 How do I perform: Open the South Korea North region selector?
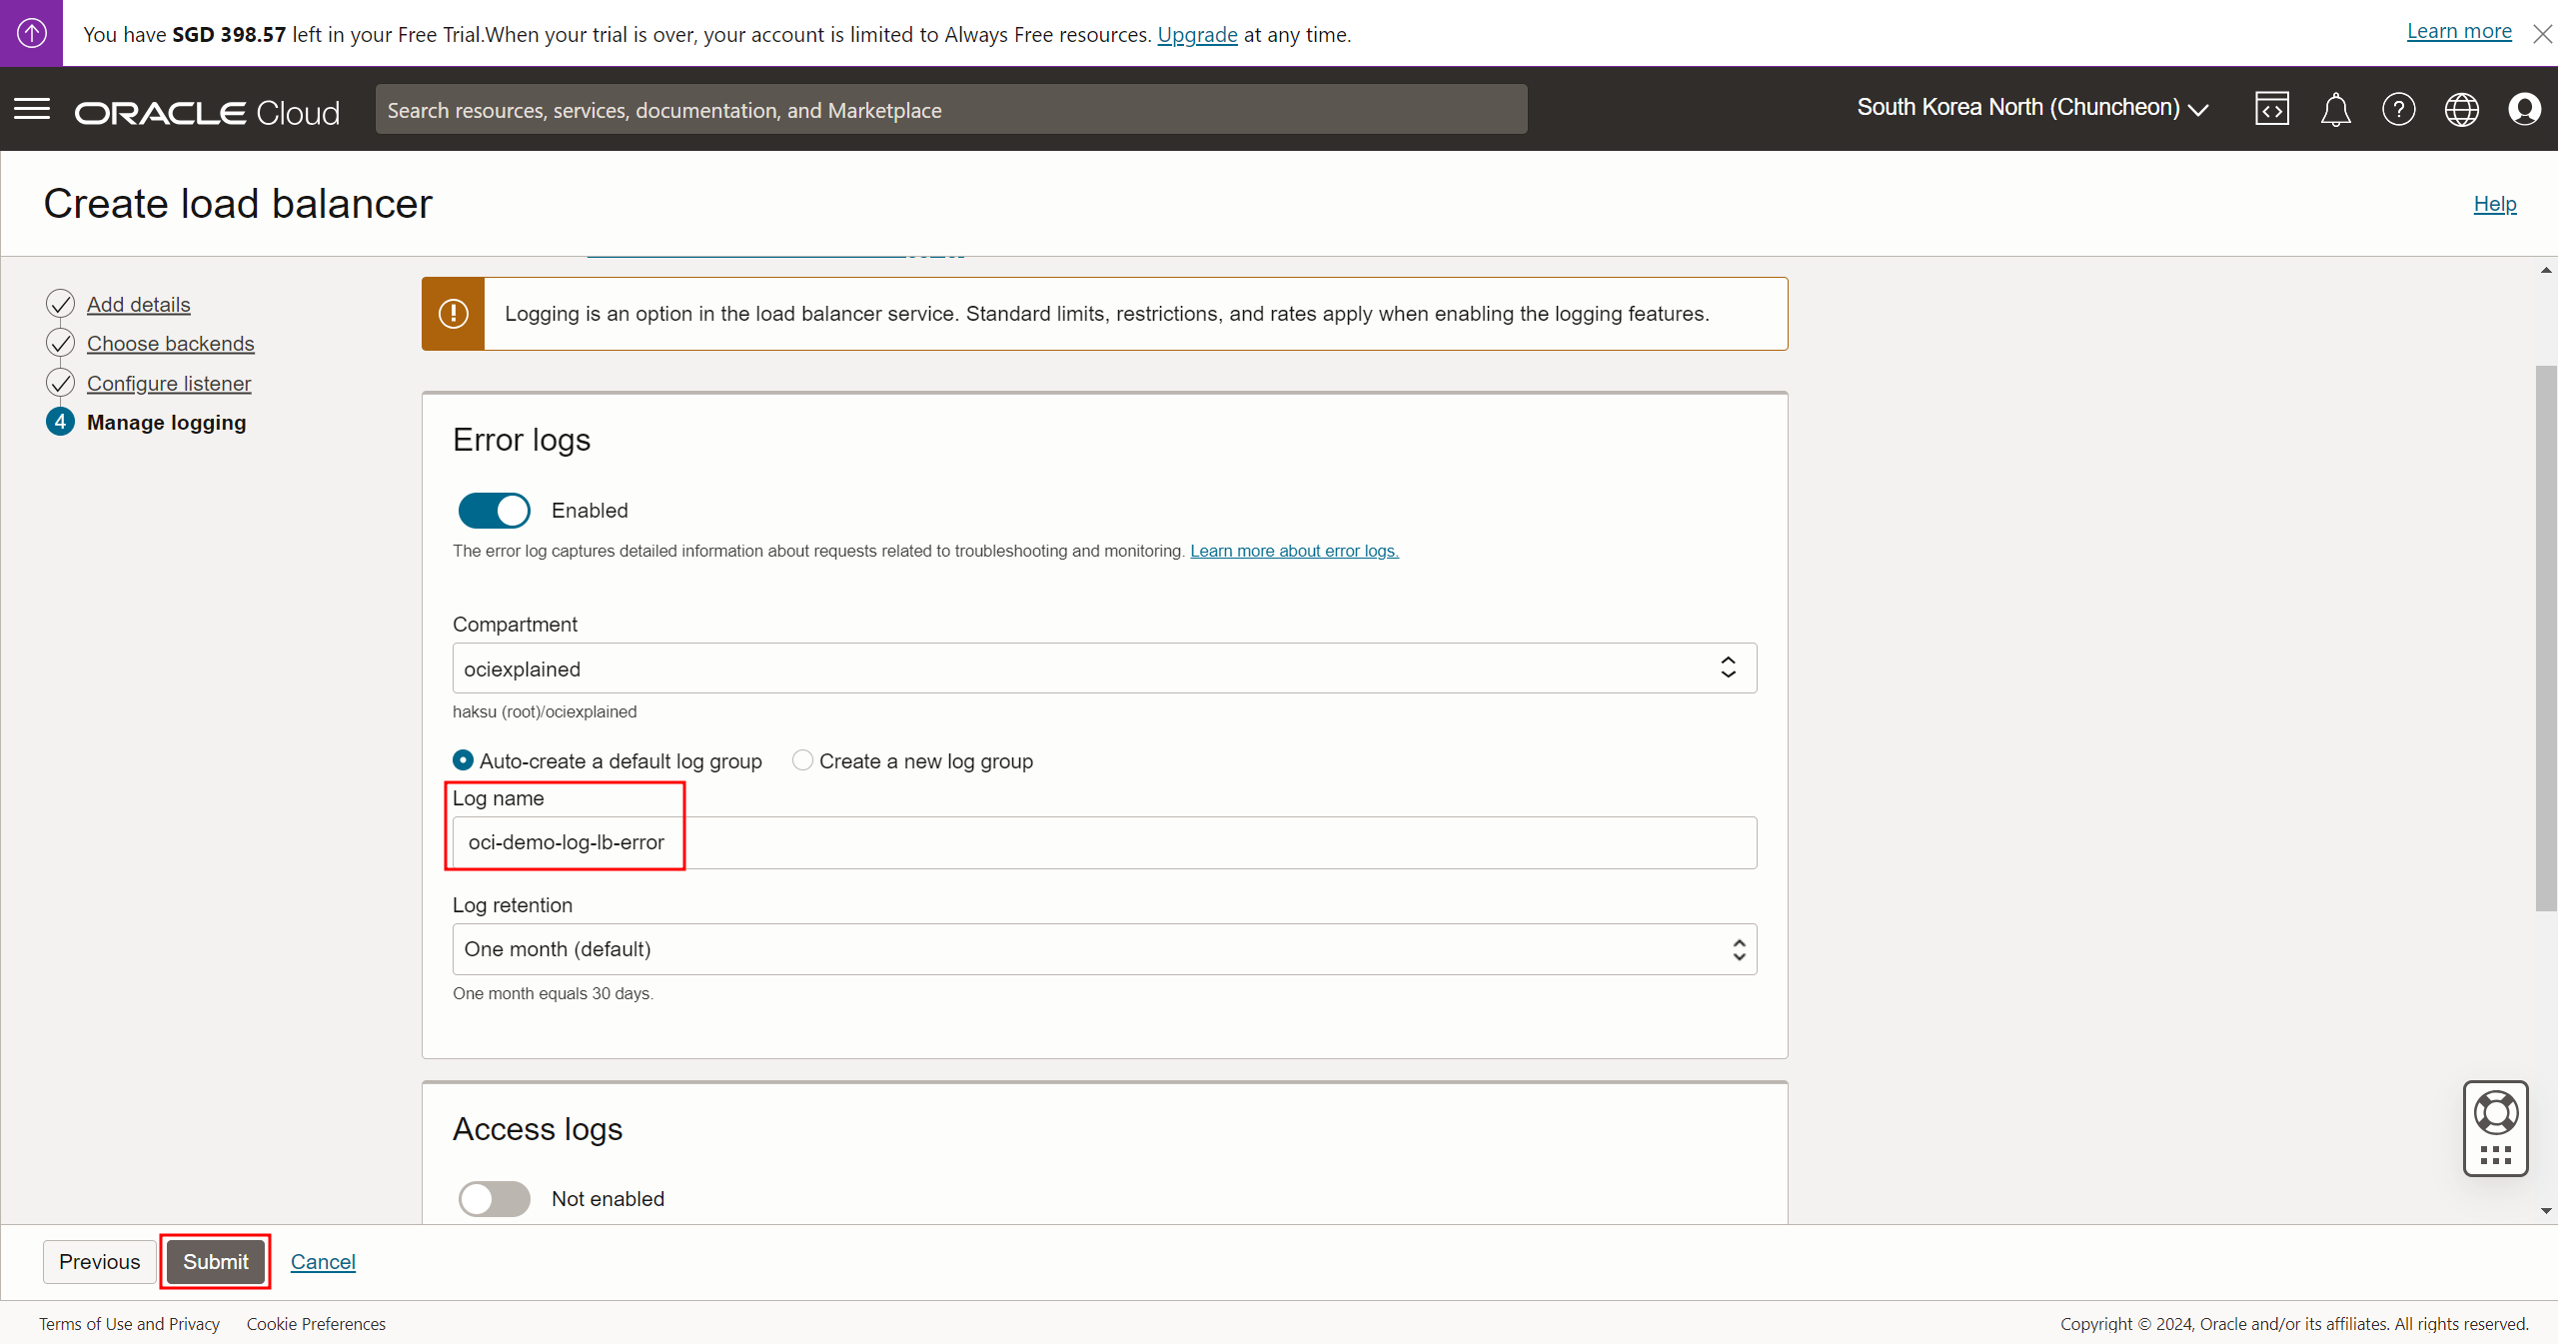(2031, 108)
